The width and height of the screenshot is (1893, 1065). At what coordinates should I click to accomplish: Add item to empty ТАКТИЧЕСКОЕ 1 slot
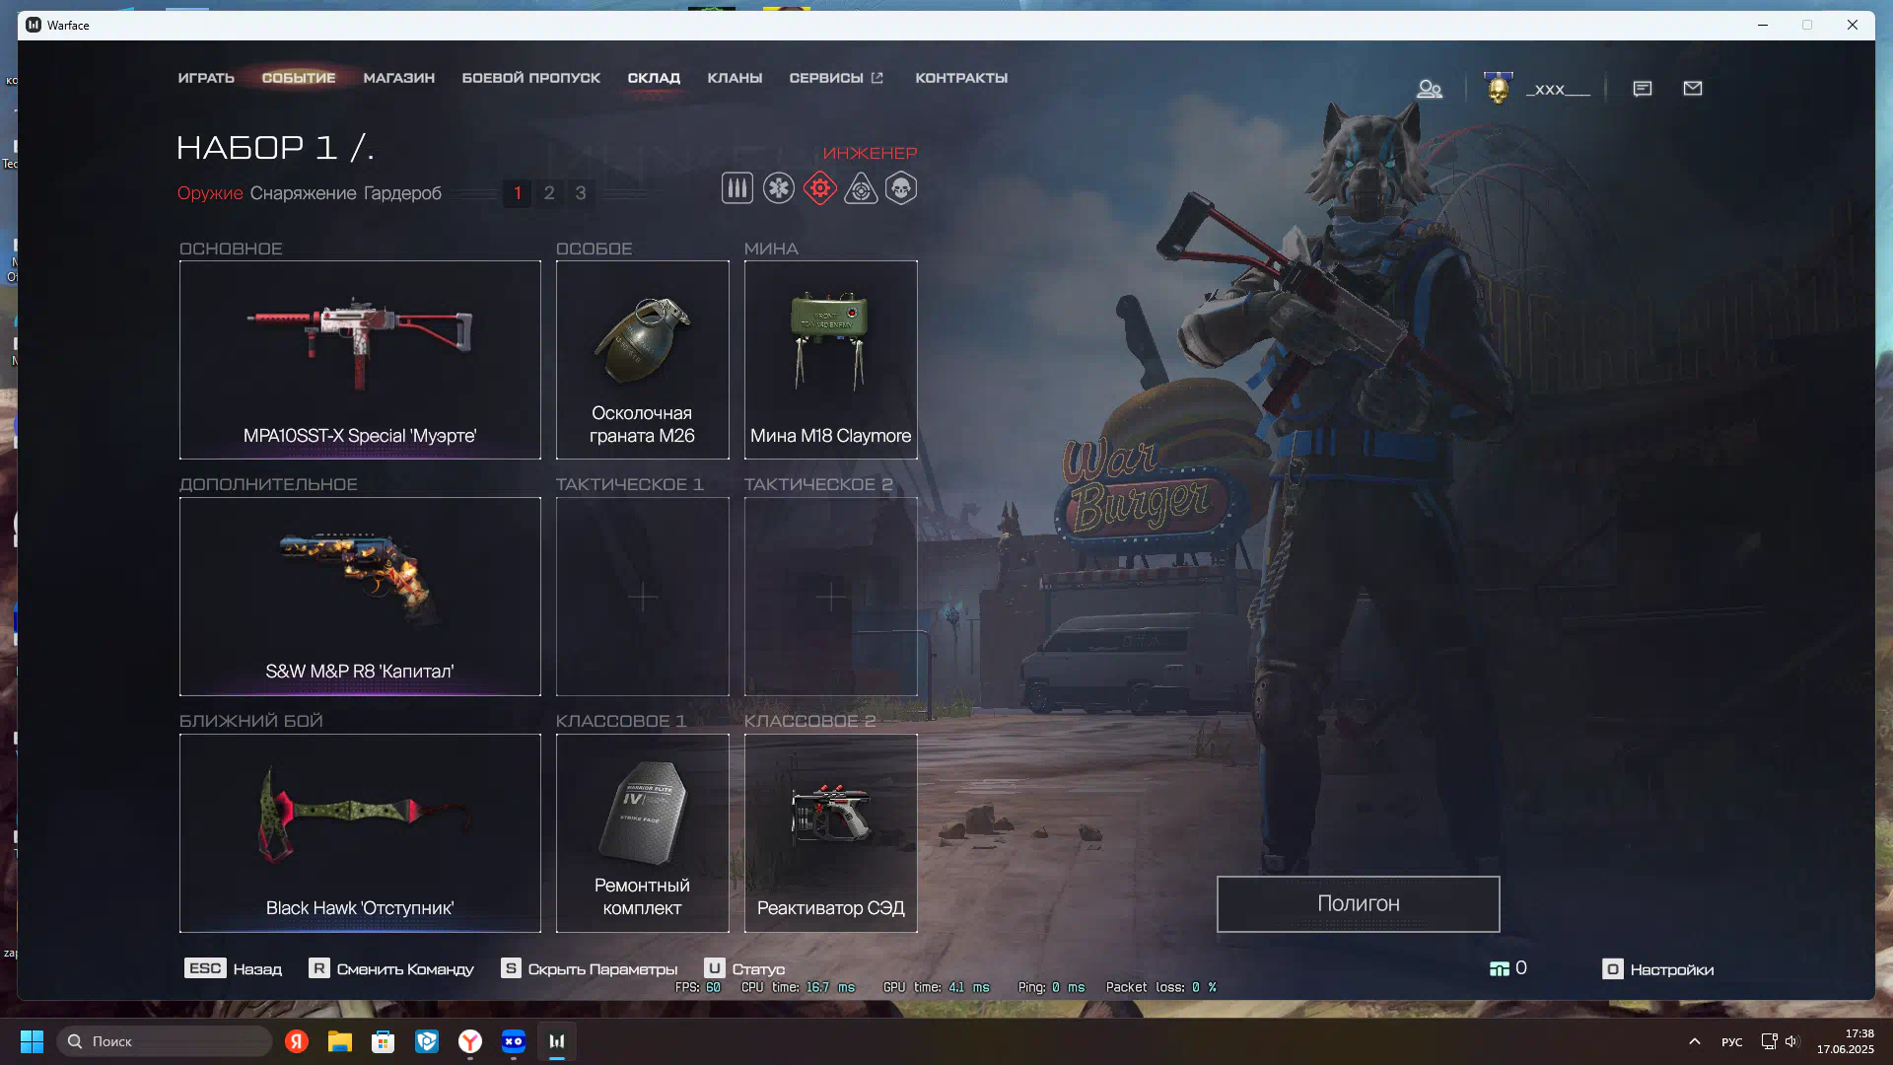point(642,597)
